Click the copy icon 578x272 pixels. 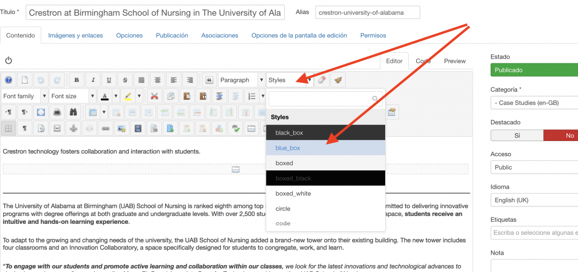click(171, 96)
